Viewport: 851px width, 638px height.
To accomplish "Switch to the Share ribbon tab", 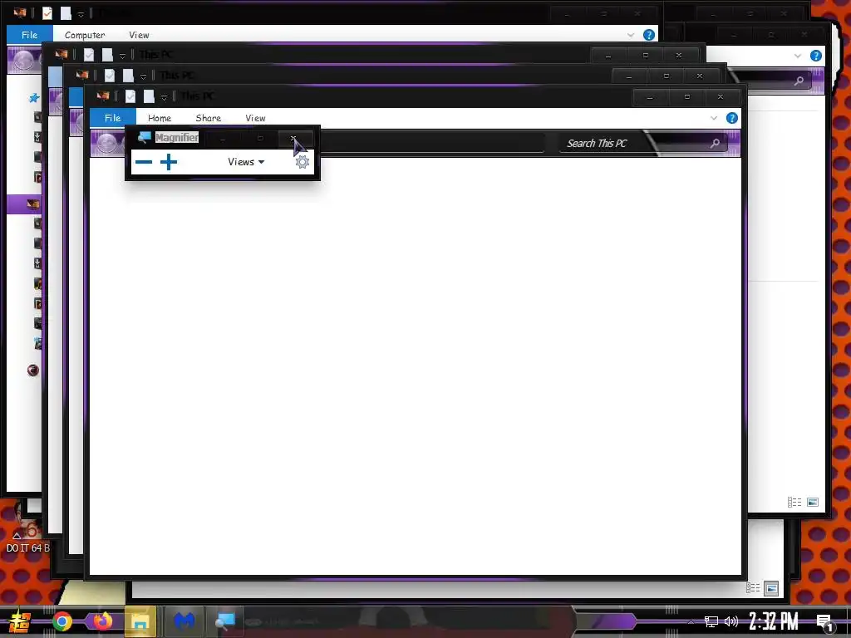I will pos(209,118).
